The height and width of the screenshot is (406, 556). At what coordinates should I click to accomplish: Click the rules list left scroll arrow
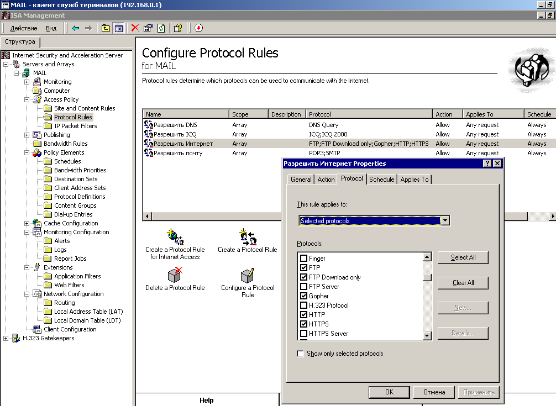point(147,216)
